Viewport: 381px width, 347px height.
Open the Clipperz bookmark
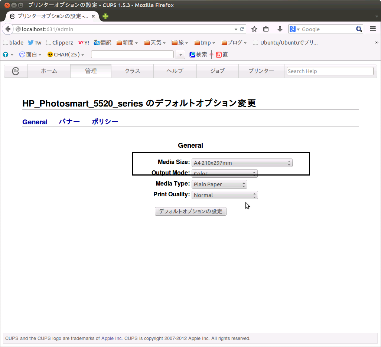[59, 43]
